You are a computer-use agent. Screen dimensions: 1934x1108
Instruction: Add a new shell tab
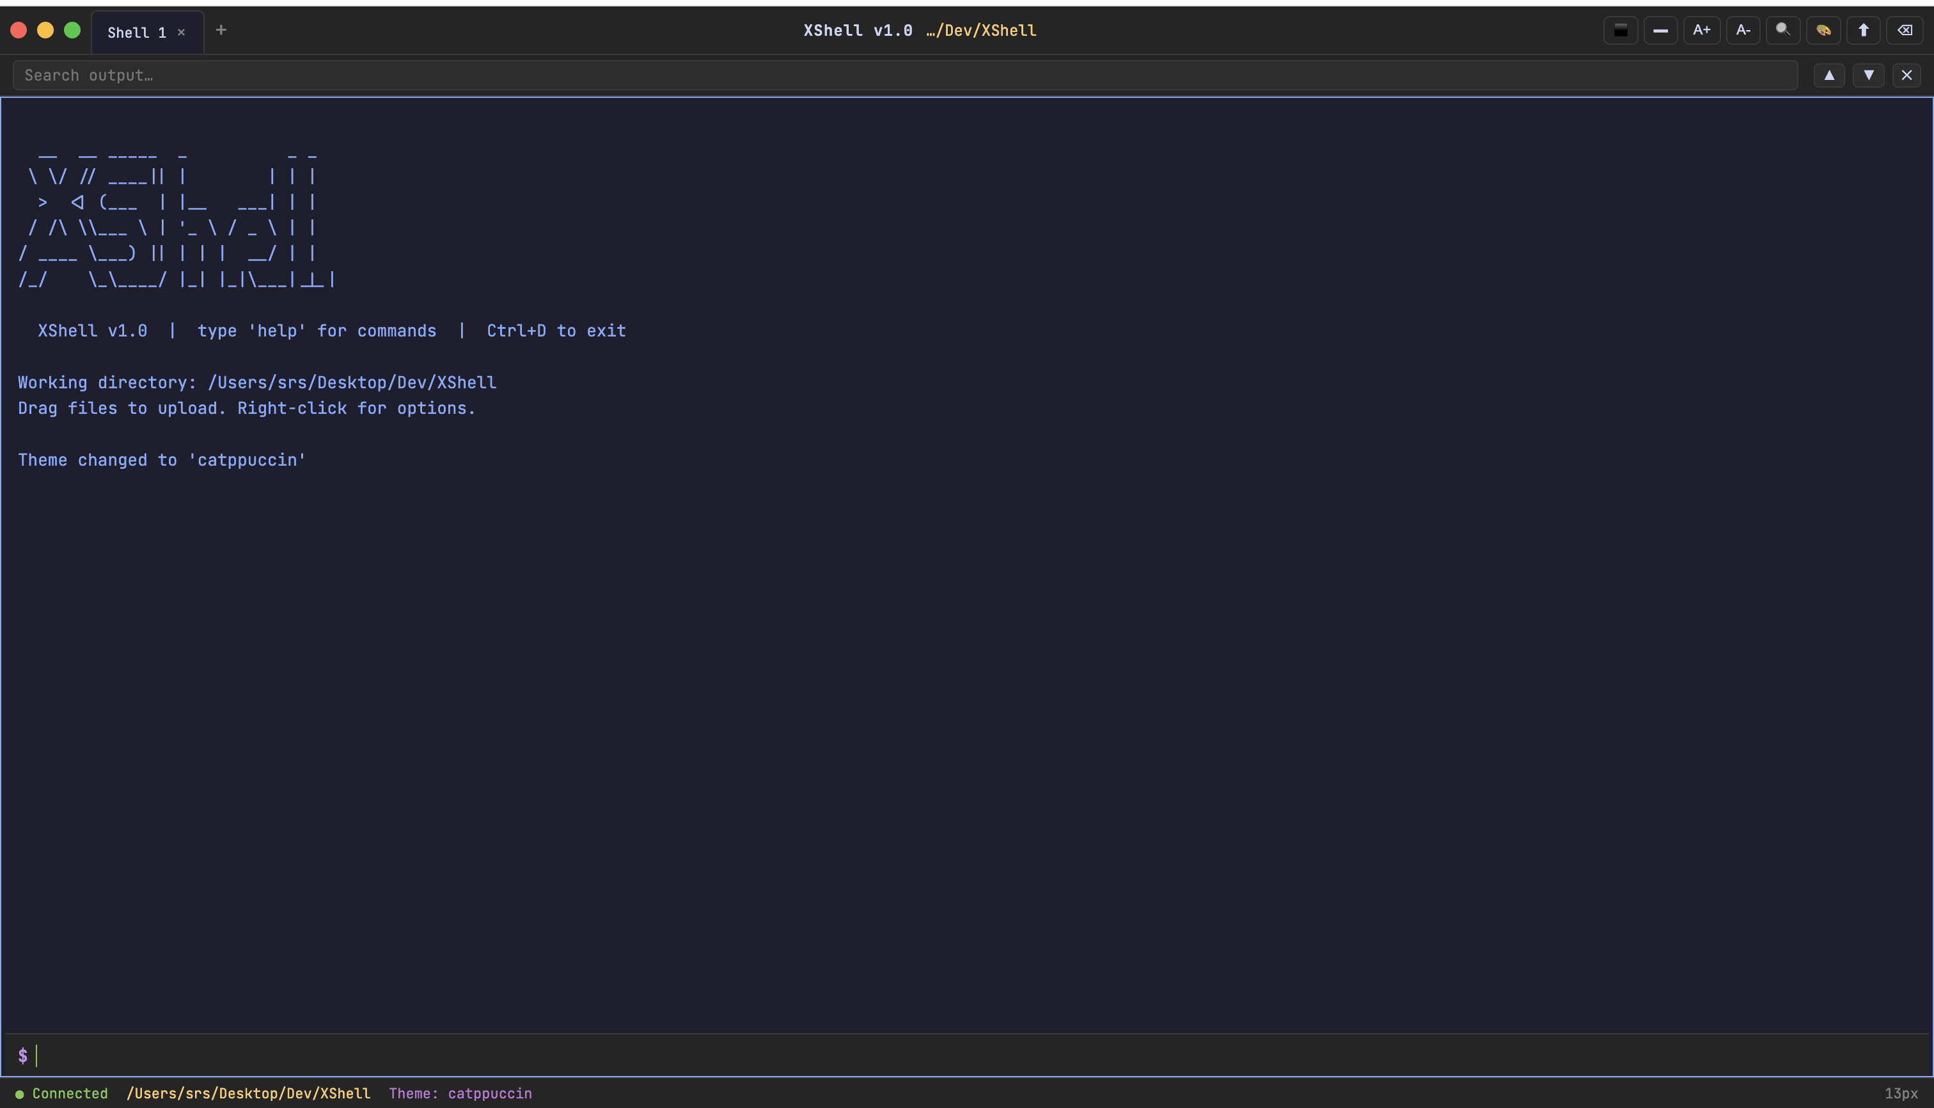221,31
